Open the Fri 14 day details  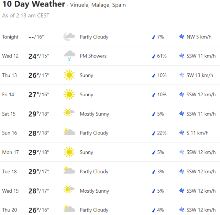click(x=8, y=95)
